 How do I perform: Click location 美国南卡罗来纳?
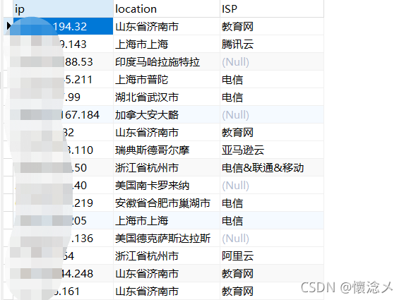153,186
